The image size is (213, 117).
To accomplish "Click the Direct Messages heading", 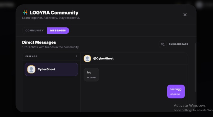I will 39,42.
